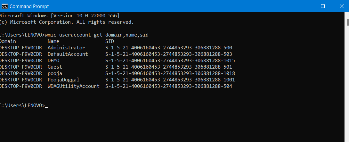Viewport: 349px width, 142px height.
Task: Click the Administrator account name
Action: coord(66,48)
